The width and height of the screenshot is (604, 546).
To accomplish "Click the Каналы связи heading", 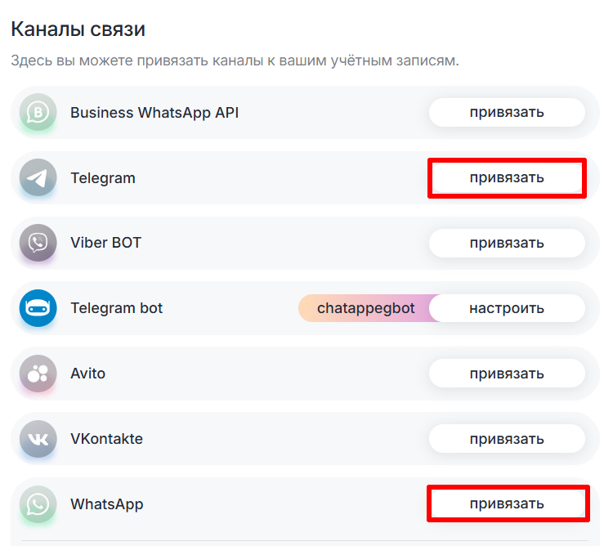I will click(78, 29).
